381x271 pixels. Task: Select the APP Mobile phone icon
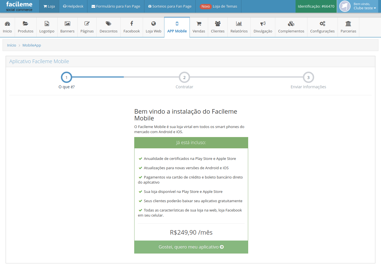pos(177,24)
